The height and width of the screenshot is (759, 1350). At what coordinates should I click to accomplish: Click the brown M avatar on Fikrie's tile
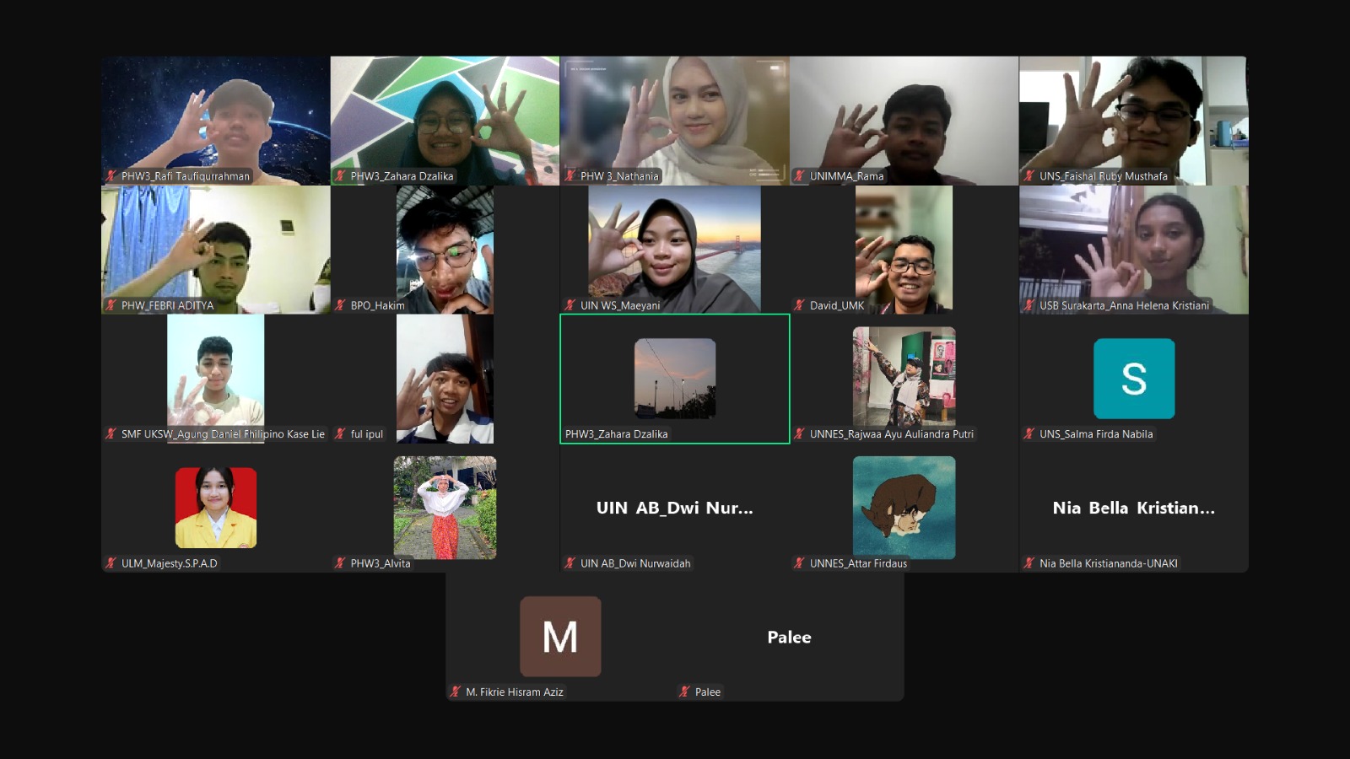click(x=560, y=637)
